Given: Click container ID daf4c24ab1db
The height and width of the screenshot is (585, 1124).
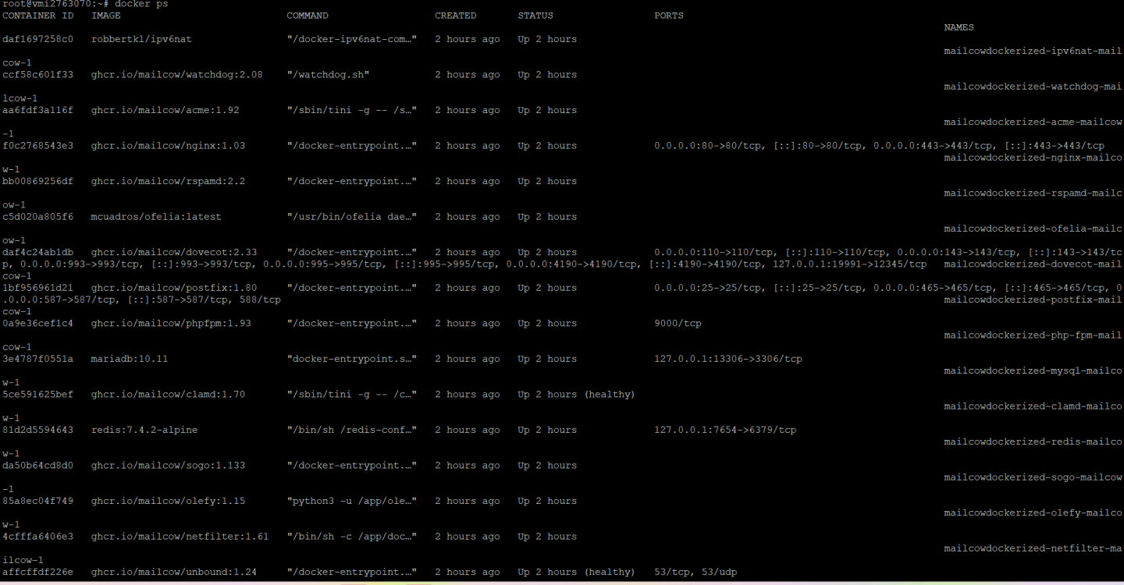Looking at the screenshot, I should click(x=37, y=252).
